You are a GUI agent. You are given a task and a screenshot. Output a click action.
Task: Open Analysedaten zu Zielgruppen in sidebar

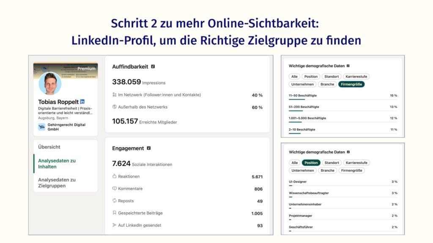click(x=57, y=183)
